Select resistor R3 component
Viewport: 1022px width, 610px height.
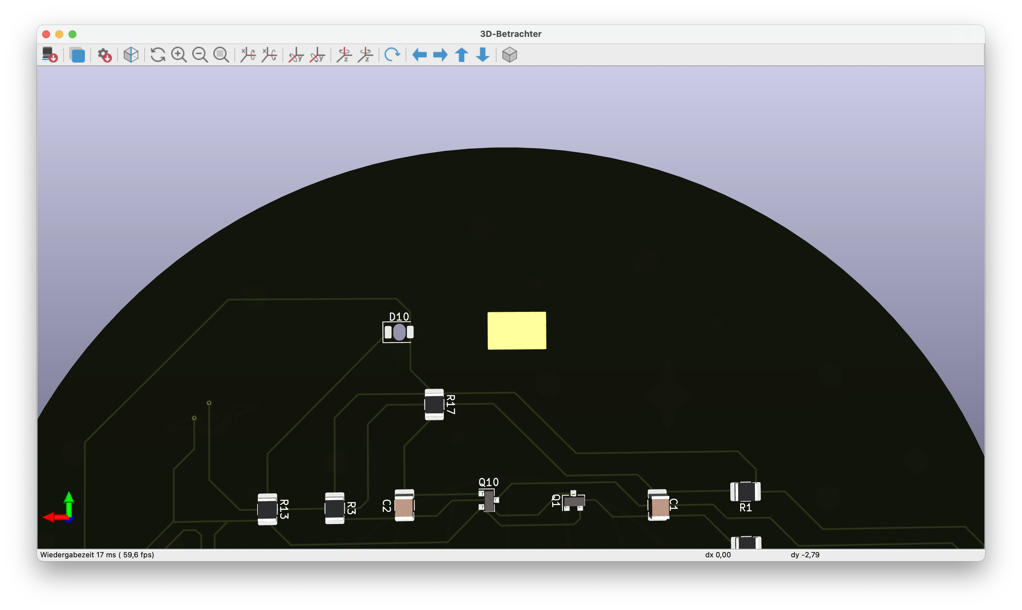click(x=335, y=508)
